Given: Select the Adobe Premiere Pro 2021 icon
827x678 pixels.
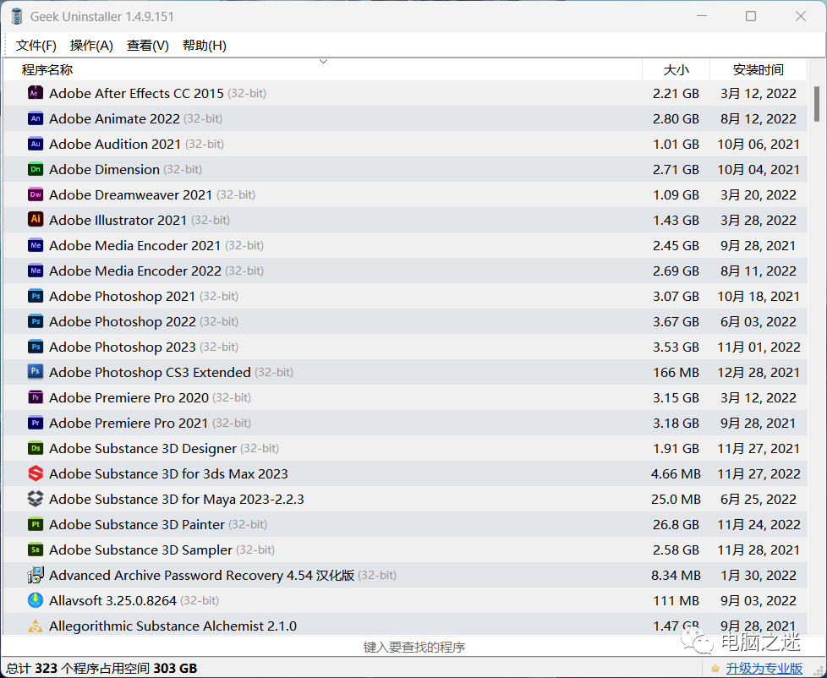Looking at the screenshot, I should click(x=36, y=423).
